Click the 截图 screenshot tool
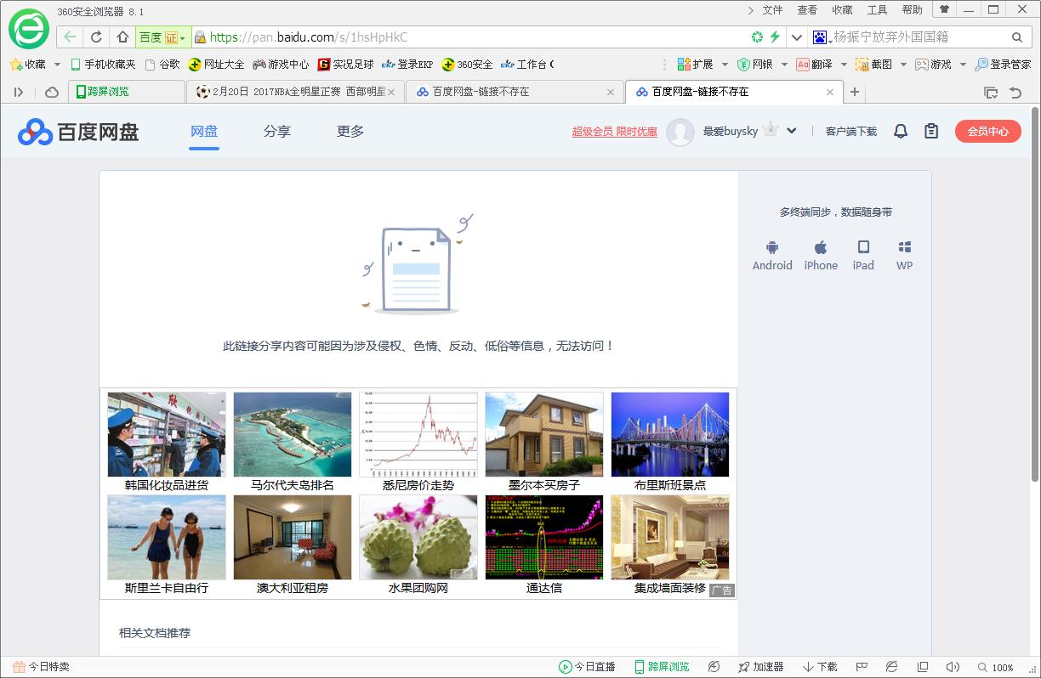The width and height of the screenshot is (1041, 678). click(873, 65)
